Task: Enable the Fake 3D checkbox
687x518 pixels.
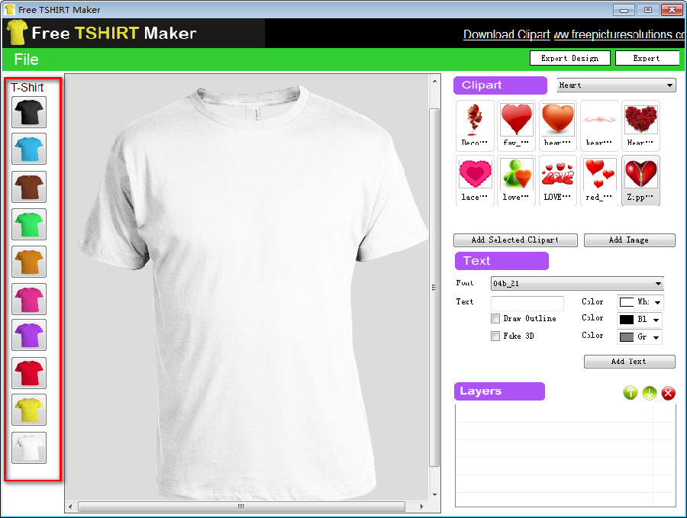Action: click(x=495, y=336)
